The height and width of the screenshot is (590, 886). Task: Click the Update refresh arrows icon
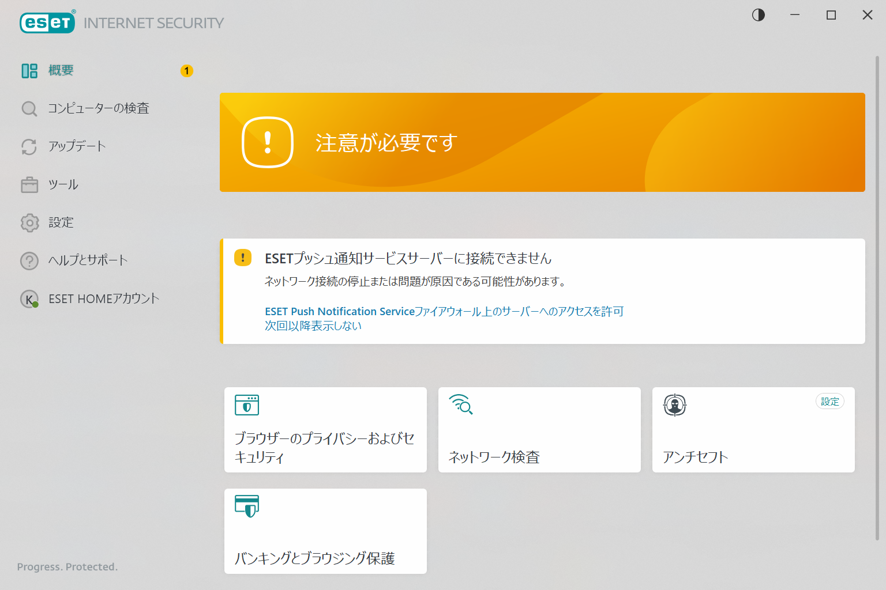click(x=29, y=147)
